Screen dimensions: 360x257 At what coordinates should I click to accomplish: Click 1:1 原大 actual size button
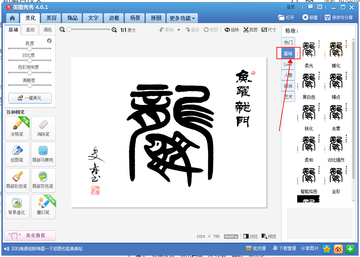tap(128, 30)
